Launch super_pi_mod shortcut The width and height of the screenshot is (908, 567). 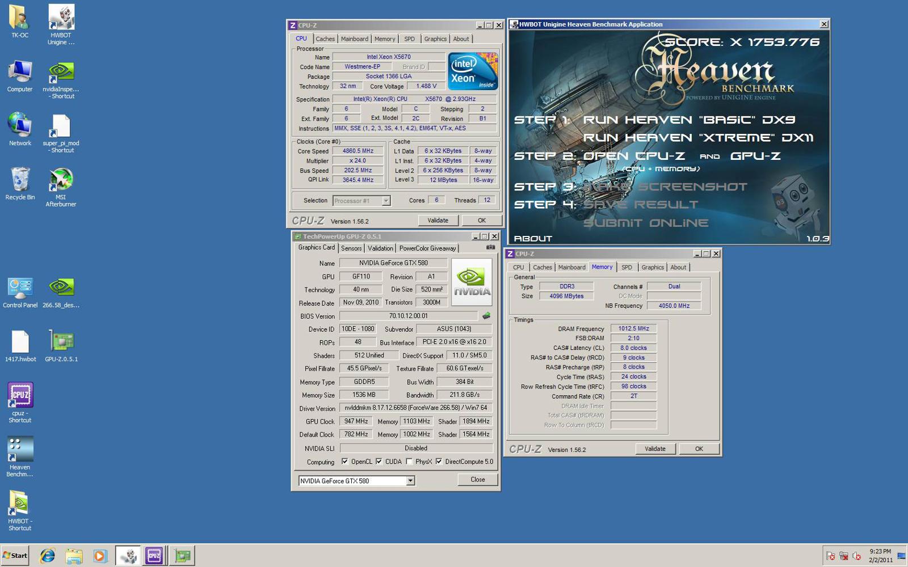(x=61, y=133)
